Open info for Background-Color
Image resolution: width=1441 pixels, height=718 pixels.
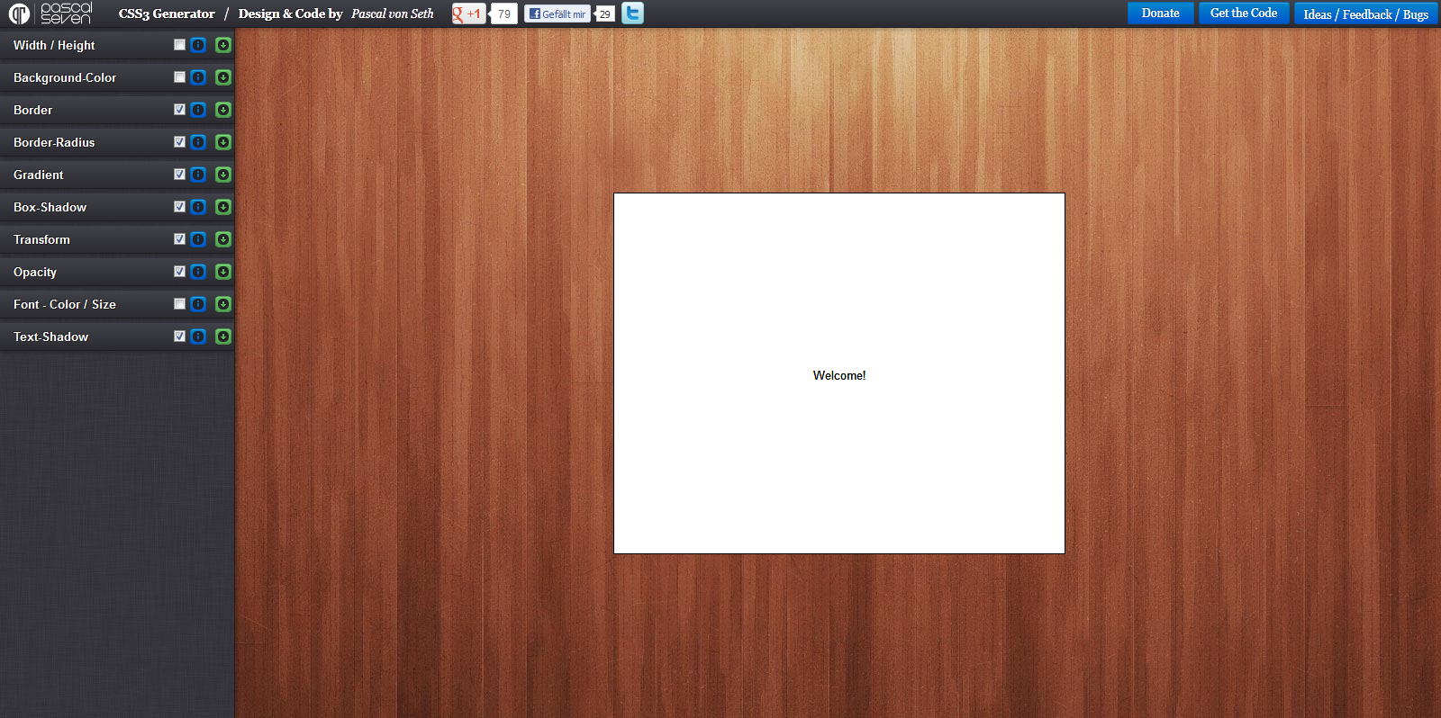coord(198,77)
